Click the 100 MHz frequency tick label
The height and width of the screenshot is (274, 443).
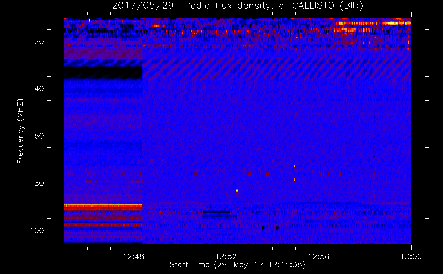coord(37,230)
